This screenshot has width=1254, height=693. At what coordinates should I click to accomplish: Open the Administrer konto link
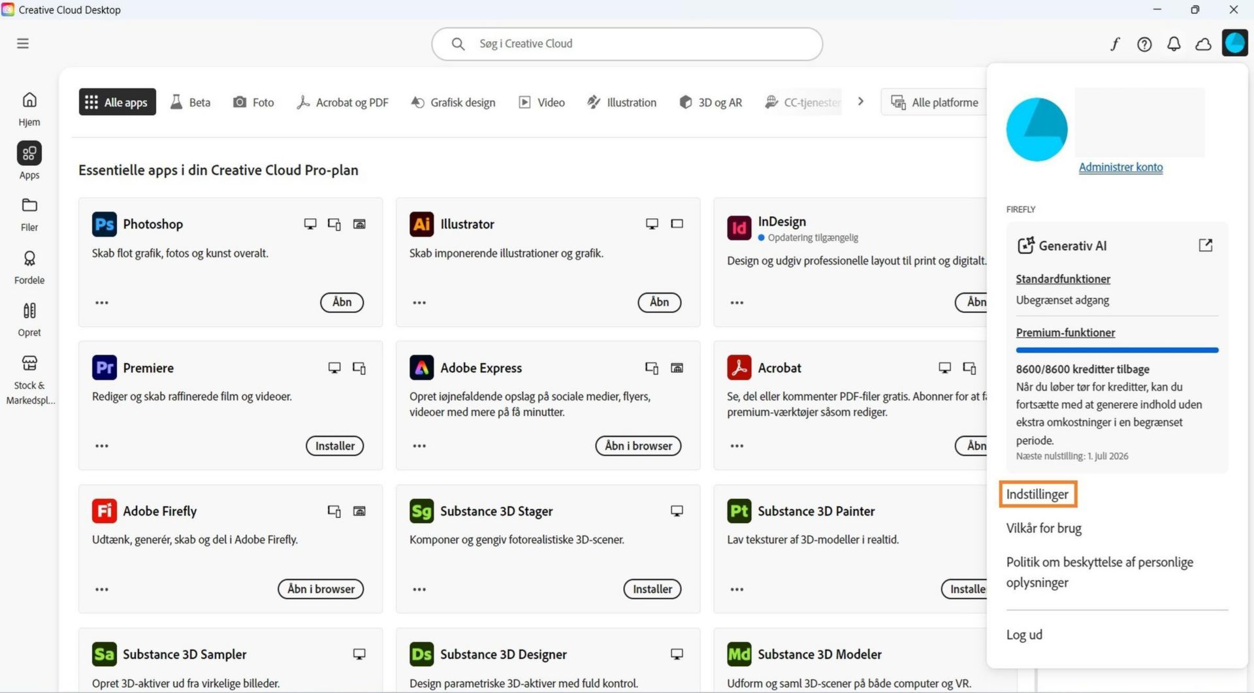point(1121,167)
